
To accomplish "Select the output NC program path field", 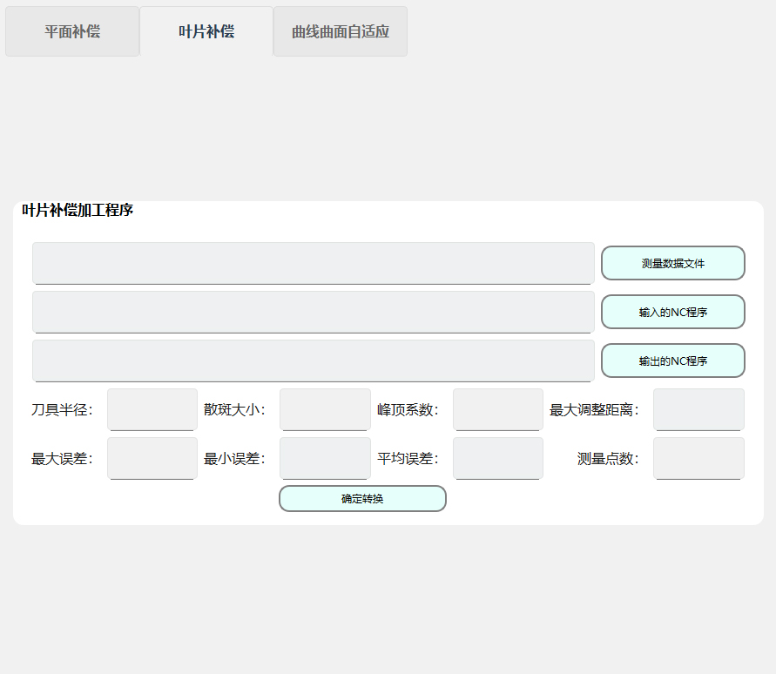I will [x=314, y=361].
